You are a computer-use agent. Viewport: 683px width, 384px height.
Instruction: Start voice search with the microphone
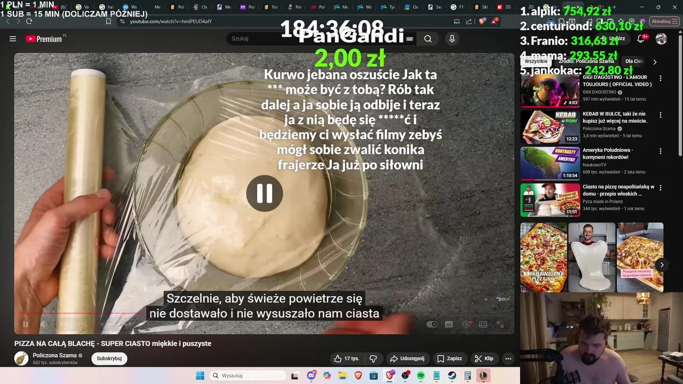pyautogui.click(x=452, y=38)
